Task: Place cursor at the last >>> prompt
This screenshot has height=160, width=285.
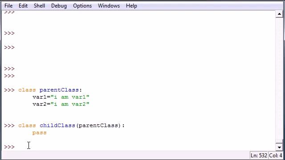Action: [x=9, y=147]
